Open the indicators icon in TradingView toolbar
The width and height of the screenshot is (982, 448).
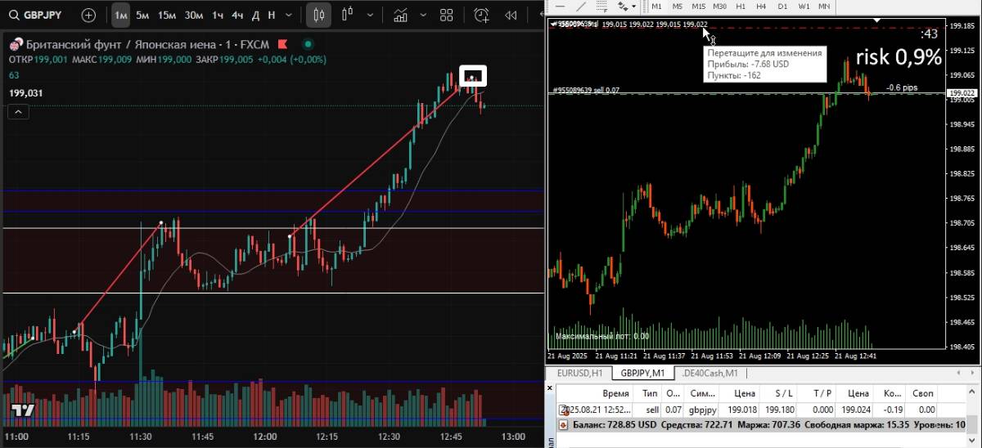pos(400,15)
